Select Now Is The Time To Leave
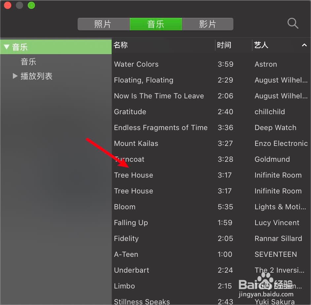 point(159,96)
